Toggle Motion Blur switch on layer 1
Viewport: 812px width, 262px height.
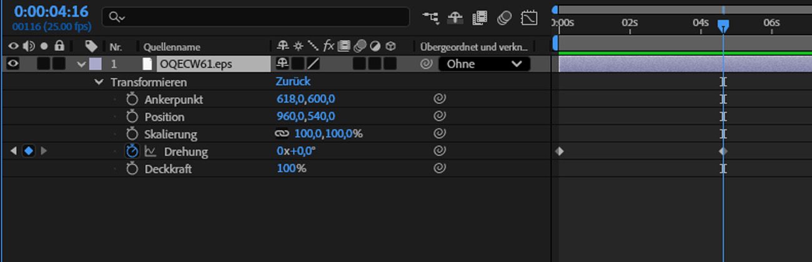(x=359, y=63)
